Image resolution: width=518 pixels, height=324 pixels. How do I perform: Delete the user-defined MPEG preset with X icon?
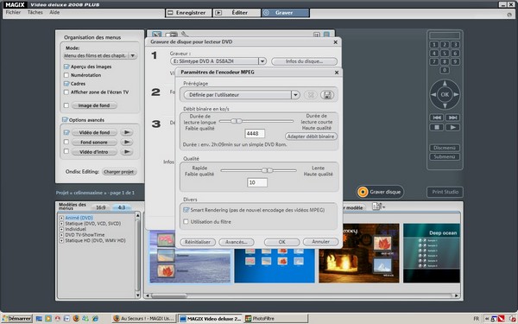point(311,95)
